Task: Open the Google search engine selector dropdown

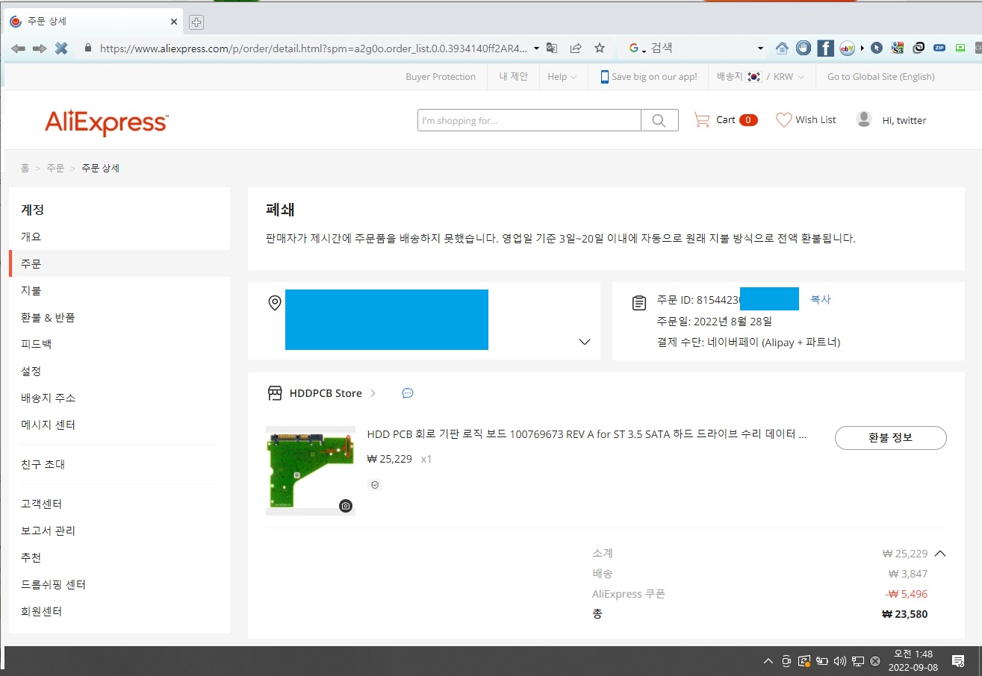Action: pos(637,48)
